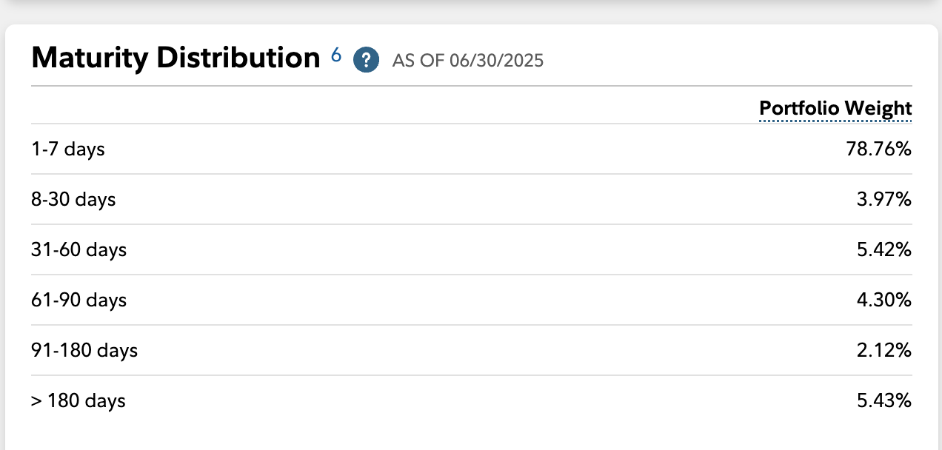Select the 31-60 days row label
The width and height of the screenshot is (942, 450).
click(x=79, y=250)
